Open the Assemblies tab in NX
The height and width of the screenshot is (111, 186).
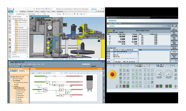pos(30,12)
